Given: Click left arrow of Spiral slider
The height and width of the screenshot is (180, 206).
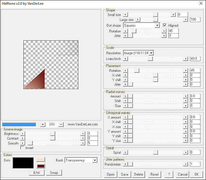Looking at the screenshot, I should click(125, 152).
